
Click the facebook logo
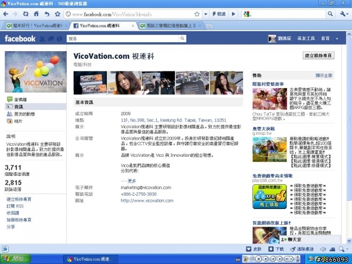pos(20,38)
